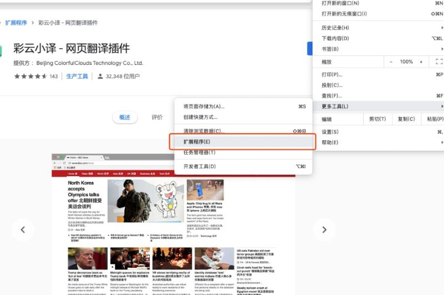The width and height of the screenshot is (444, 295).
Task: Select 查找(F)... menu item
Action: [x=379, y=96]
